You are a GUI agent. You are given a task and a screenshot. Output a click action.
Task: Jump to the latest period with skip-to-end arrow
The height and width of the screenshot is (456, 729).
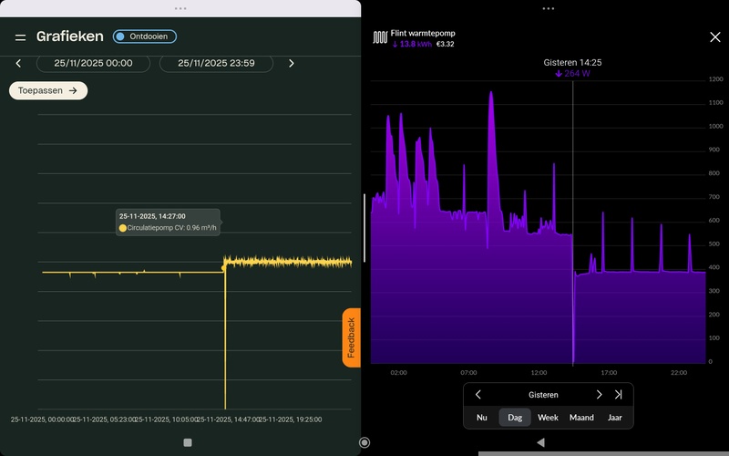tap(618, 395)
